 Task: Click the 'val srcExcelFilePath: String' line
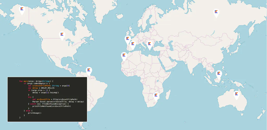click(x=49, y=86)
